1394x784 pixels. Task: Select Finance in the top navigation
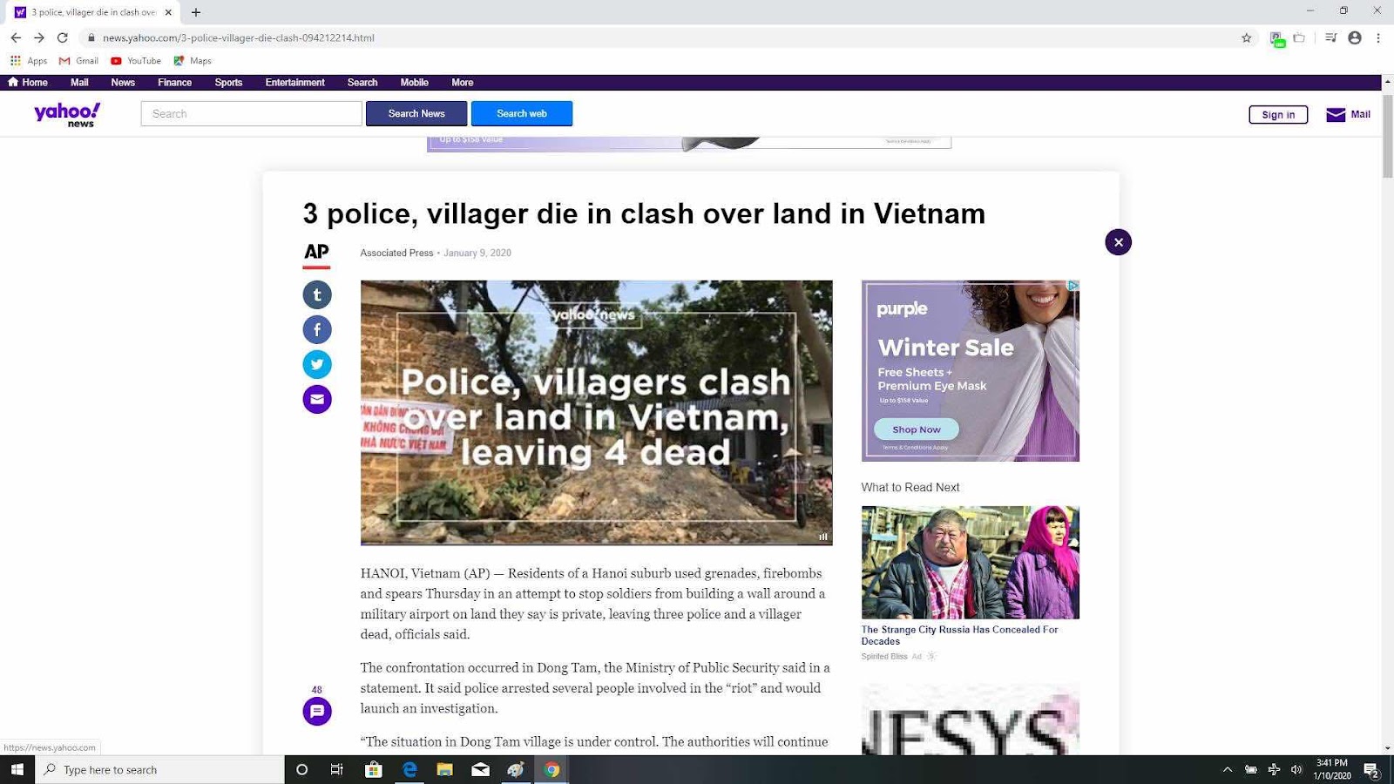(174, 83)
